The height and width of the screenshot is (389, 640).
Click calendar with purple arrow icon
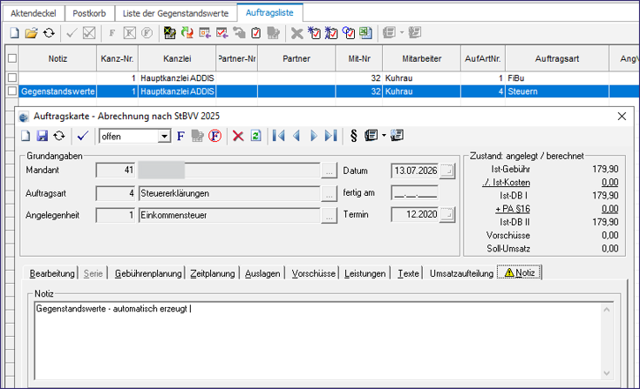(205, 33)
